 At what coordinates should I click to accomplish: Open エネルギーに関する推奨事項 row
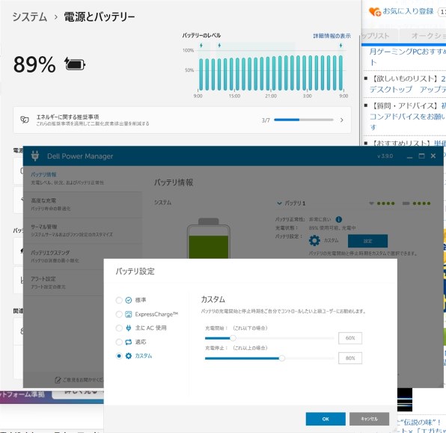pyautogui.click(x=182, y=120)
